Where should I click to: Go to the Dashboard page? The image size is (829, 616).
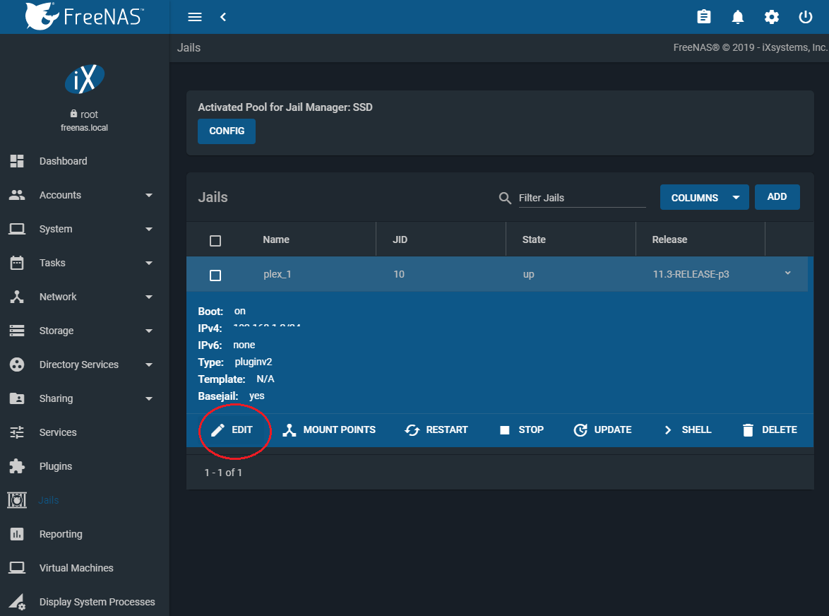pyautogui.click(x=64, y=161)
